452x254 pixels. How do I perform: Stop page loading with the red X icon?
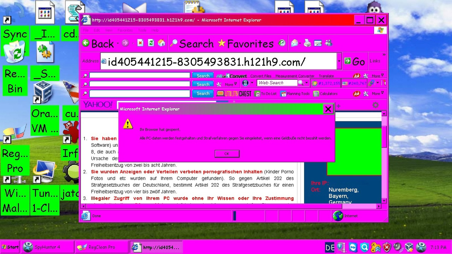(x=140, y=43)
